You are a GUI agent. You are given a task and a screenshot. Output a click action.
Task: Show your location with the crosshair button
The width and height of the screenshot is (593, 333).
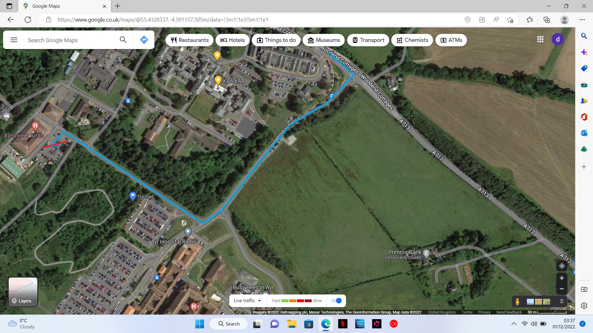[562, 266]
